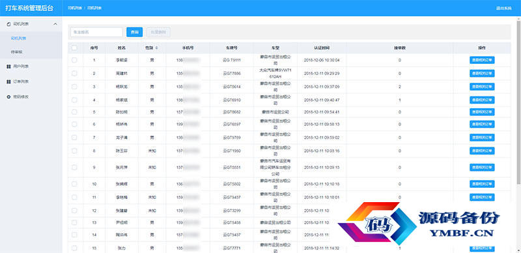Screen dimensions: 521x253
Task: Open 查看相关订单 for plate 云GT5614
Action: coord(482,87)
